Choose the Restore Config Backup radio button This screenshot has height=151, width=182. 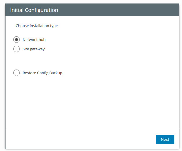pos(17,73)
